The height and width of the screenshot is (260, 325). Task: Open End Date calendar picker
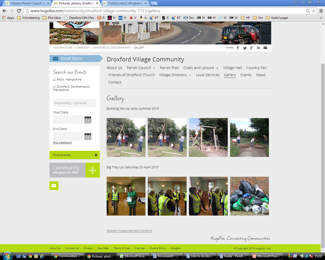pos(88,136)
